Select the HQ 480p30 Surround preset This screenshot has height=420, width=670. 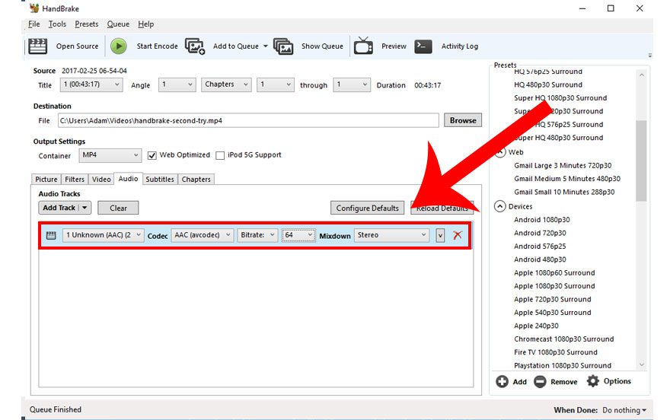[x=548, y=84]
